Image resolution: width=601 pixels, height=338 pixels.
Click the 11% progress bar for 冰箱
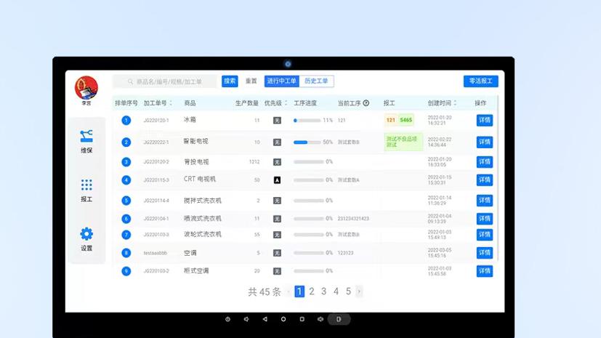click(307, 121)
